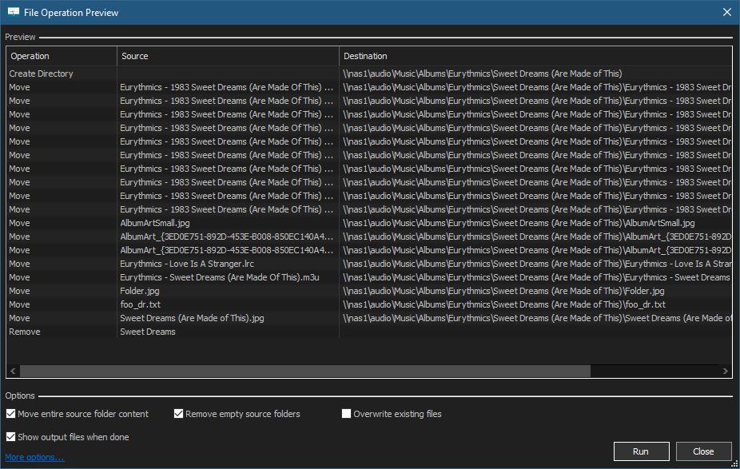
Task: Select the Create Directory row
Action: pos(41,74)
